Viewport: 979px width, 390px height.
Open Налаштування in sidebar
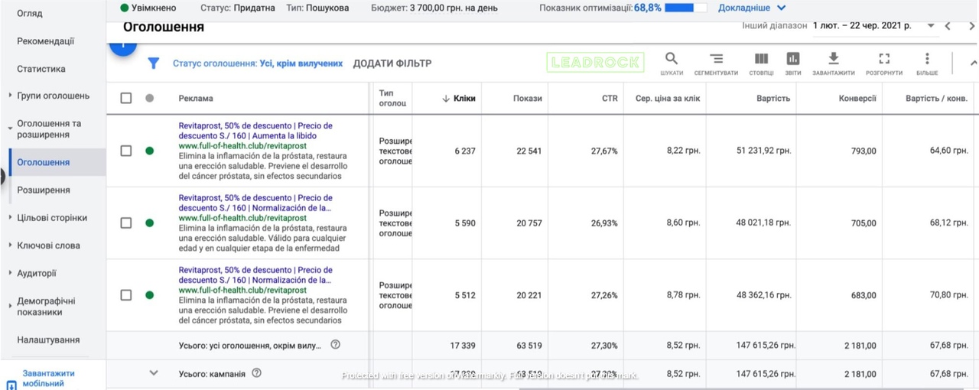[48, 340]
